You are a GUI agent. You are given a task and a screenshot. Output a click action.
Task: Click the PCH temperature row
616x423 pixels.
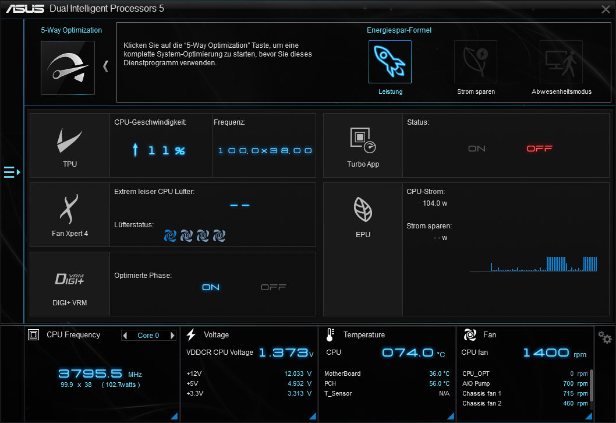pos(387,383)
